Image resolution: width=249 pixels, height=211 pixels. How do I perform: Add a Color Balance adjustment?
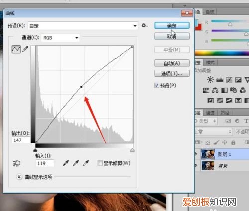[215, 90]
